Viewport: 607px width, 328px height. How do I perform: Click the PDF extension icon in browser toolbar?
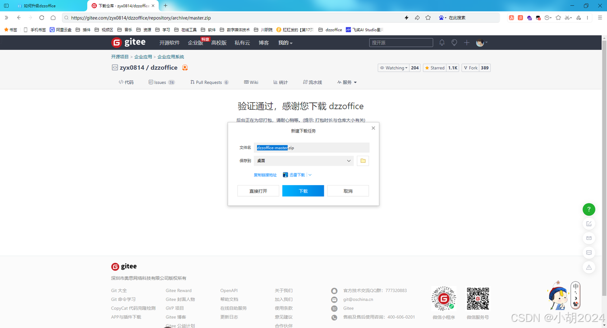(x=511, y=18)
